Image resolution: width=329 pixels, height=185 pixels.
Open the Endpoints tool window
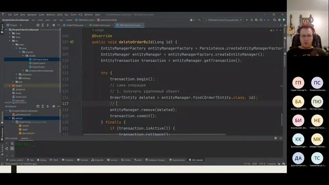click(98, 160)
